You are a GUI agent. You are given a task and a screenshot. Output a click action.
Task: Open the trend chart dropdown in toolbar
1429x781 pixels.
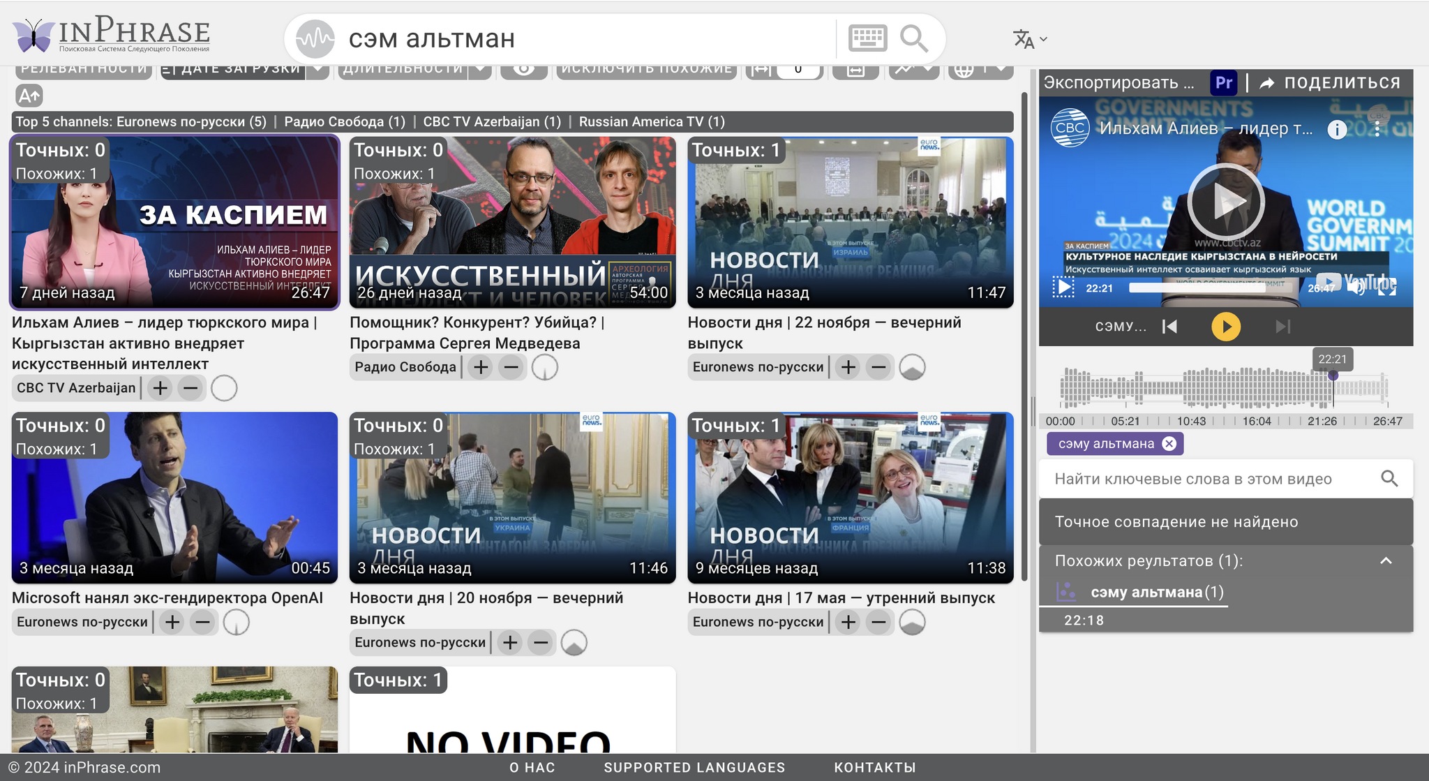click(x=914, y=69)
